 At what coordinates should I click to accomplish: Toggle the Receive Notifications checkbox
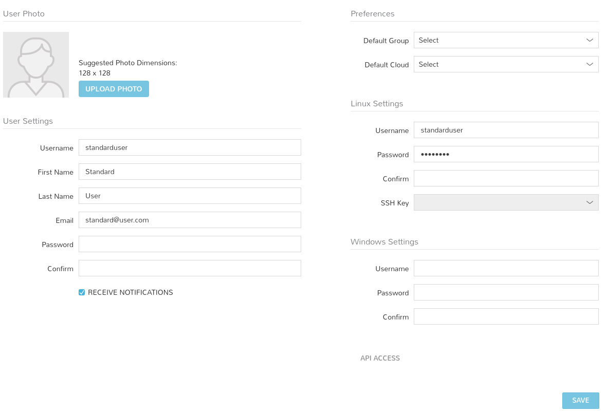[x=82, y=292]
